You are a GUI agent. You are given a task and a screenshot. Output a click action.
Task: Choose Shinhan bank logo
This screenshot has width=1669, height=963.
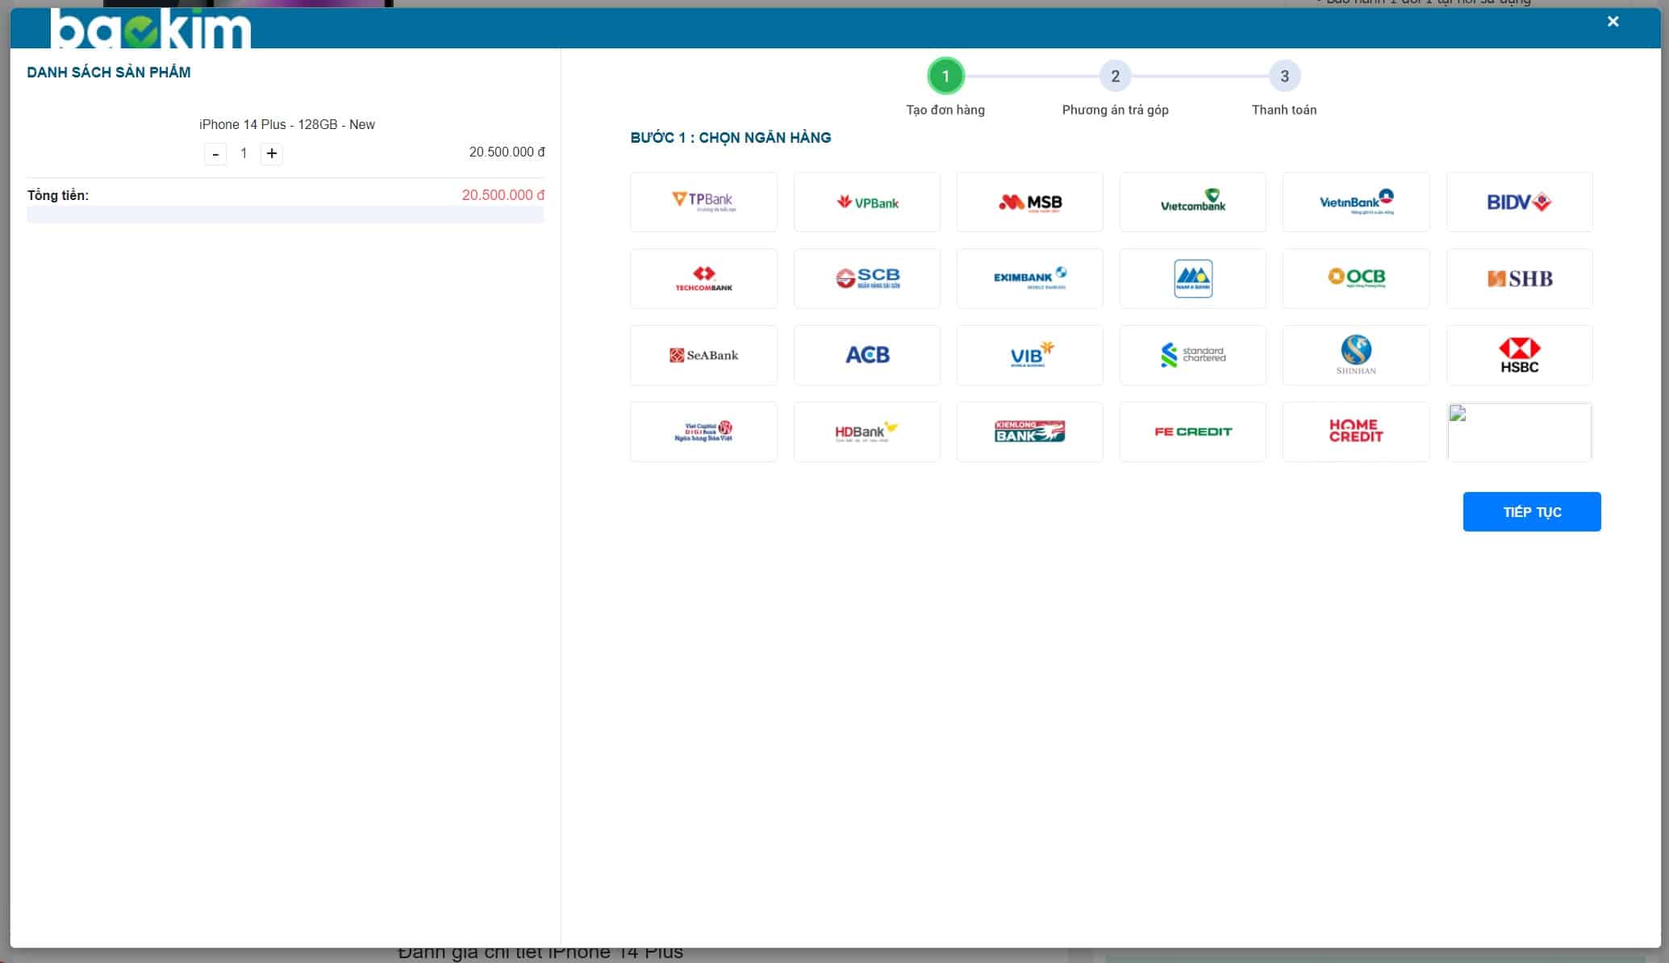point(1356,355)
